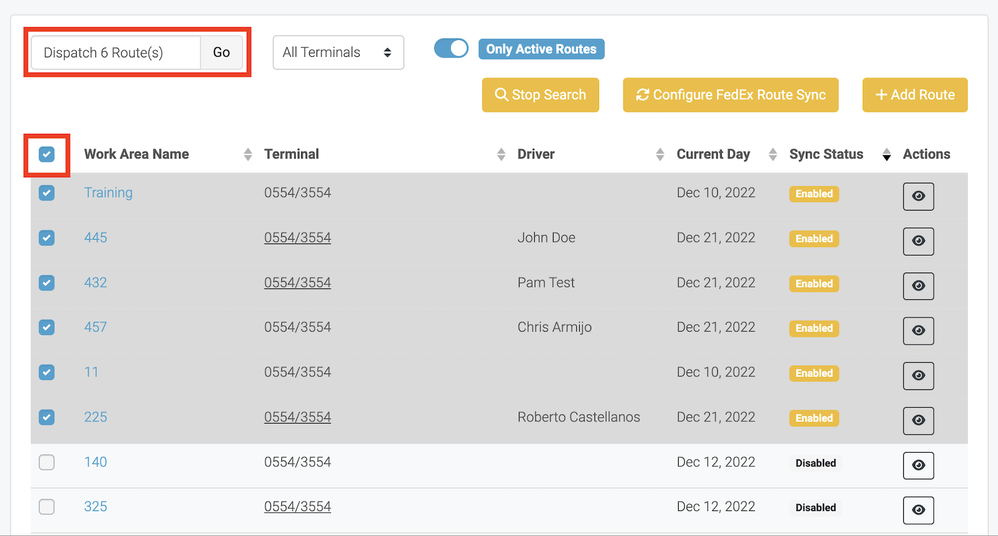Viewport: 998px width, 536px height.
Task: Click eye icon for Roberto Castellanos row
Action: [x=918, y=421]
